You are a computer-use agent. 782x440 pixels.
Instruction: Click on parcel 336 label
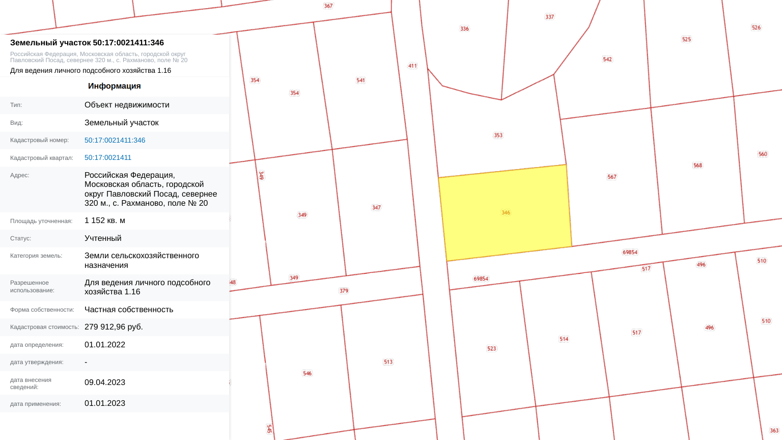(464, 29)
